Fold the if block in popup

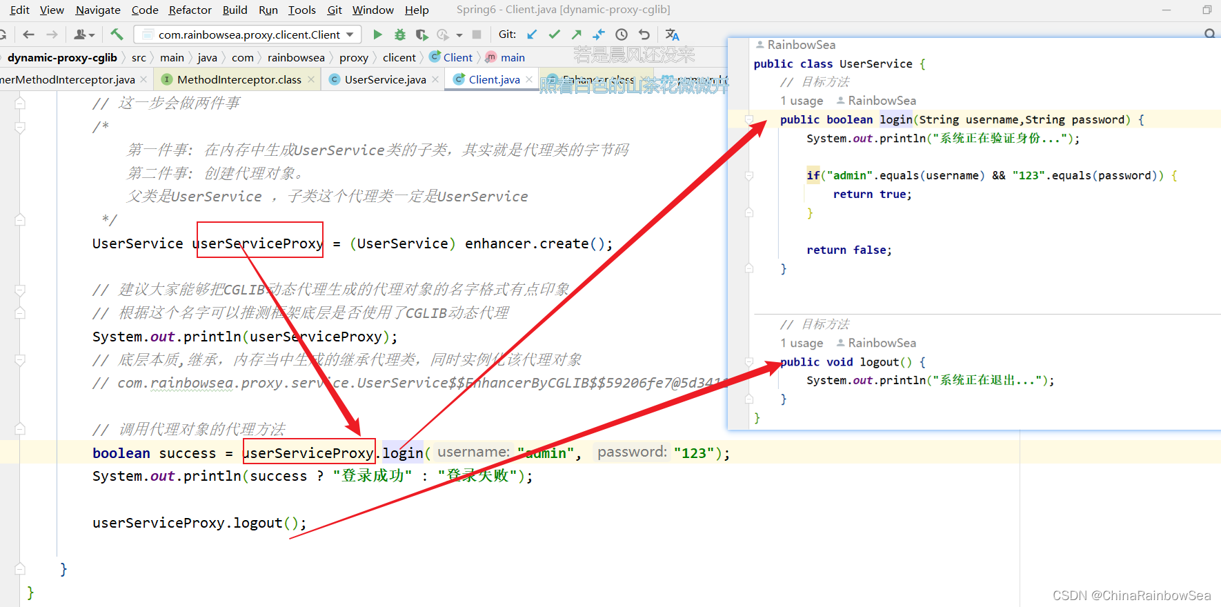pos(748,175)
